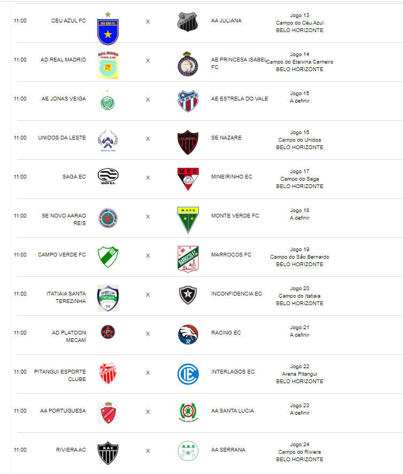Open the Inconfidencia EC team name
Image resolution: width=403 pixels, height=474 pixels.
(236, 293)
